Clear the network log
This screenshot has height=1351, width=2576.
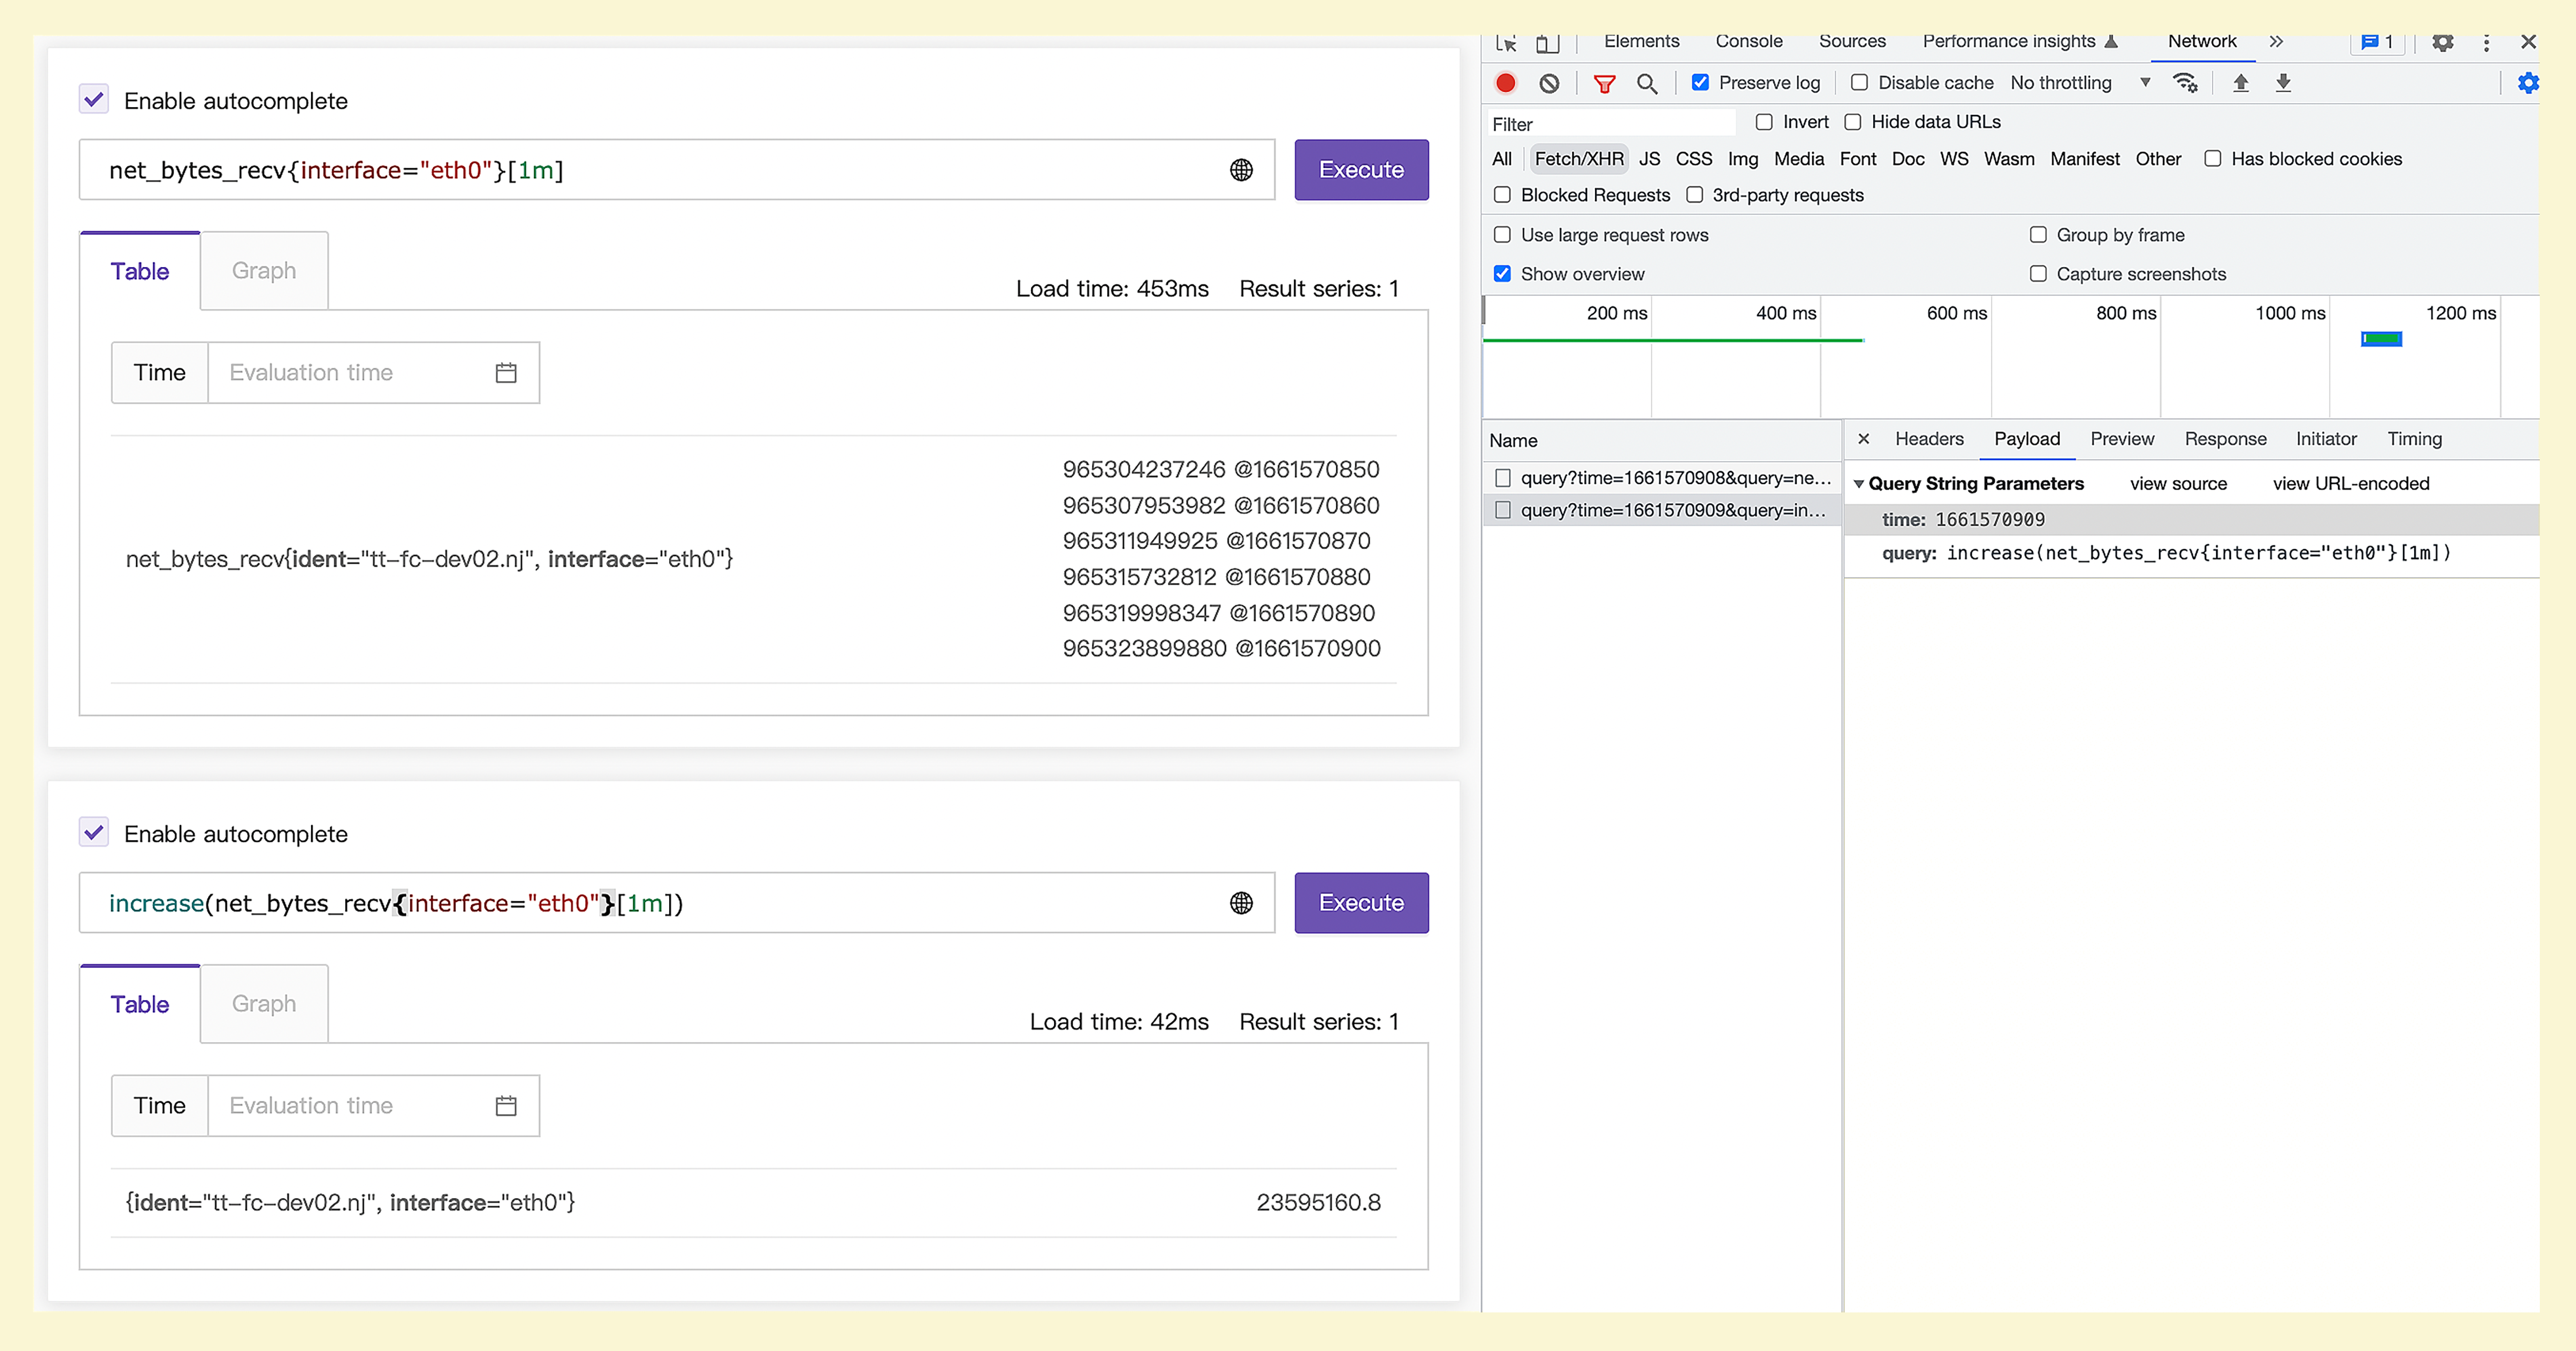pos(1549,83)
